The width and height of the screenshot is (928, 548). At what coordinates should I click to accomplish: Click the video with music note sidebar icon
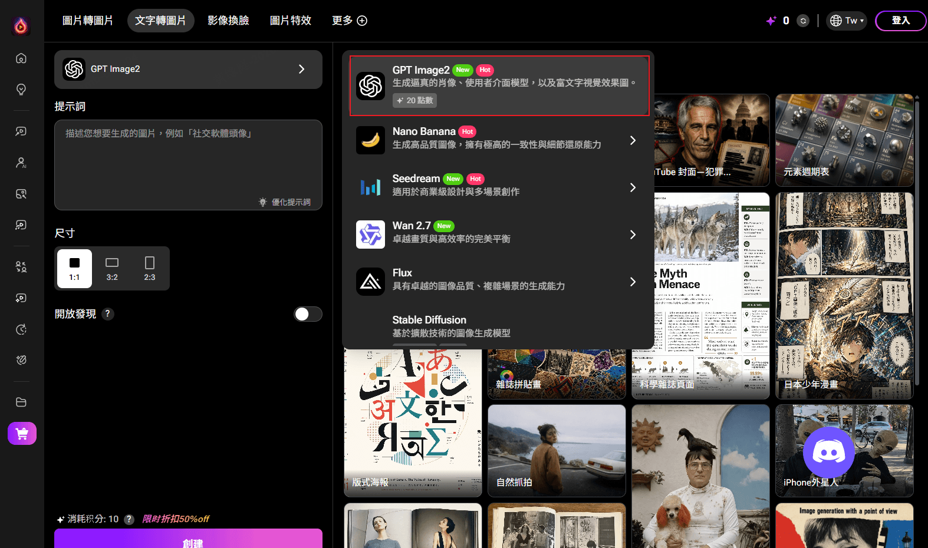click(21, 225)
